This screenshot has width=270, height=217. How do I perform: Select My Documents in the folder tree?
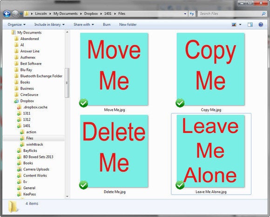pos(29,33)
